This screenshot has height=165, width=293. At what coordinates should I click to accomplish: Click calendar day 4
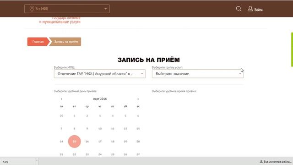pyautogui.click(x=113, y=116)
